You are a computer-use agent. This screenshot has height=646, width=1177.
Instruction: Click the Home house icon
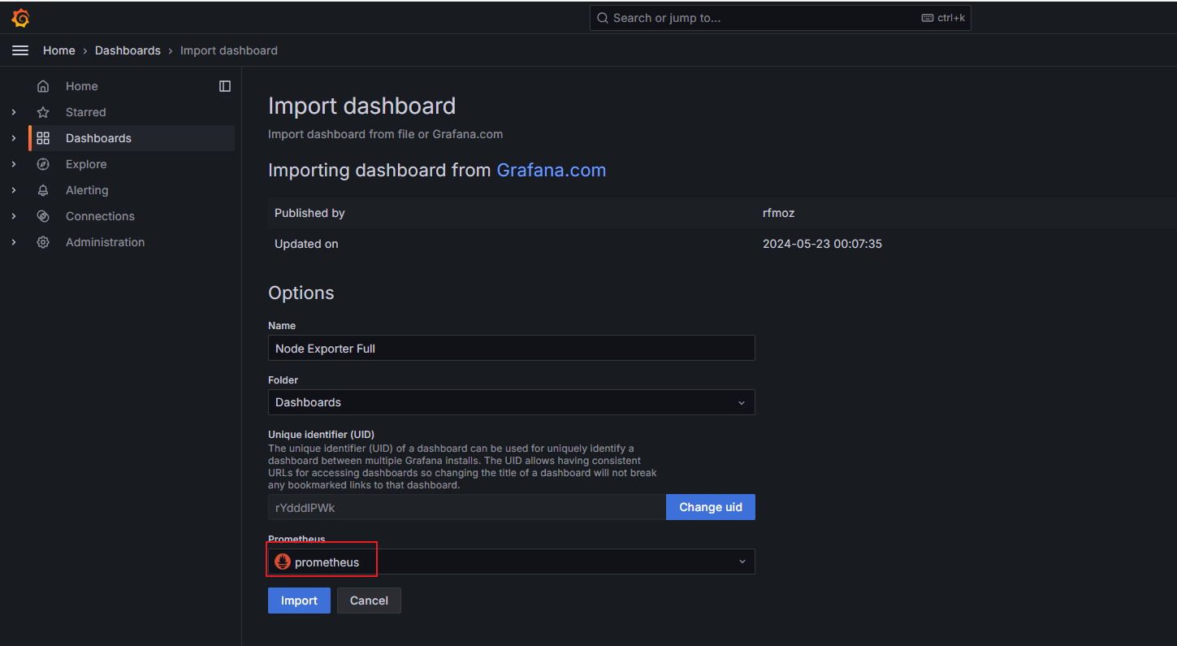[x=43, y=86]
